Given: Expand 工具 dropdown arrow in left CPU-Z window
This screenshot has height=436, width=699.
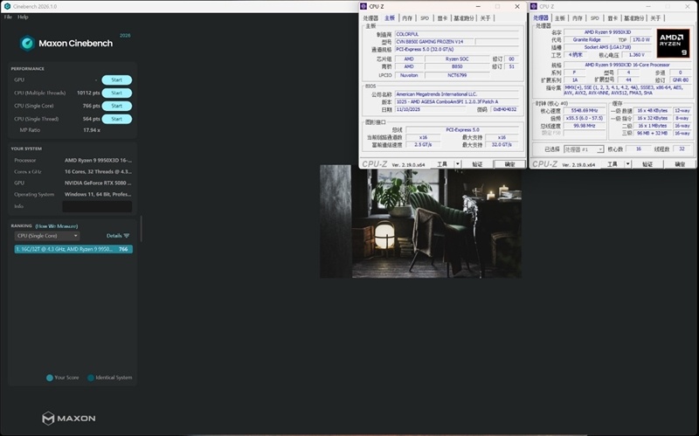Looking at the screenshot, I should (x=457, y=164).
